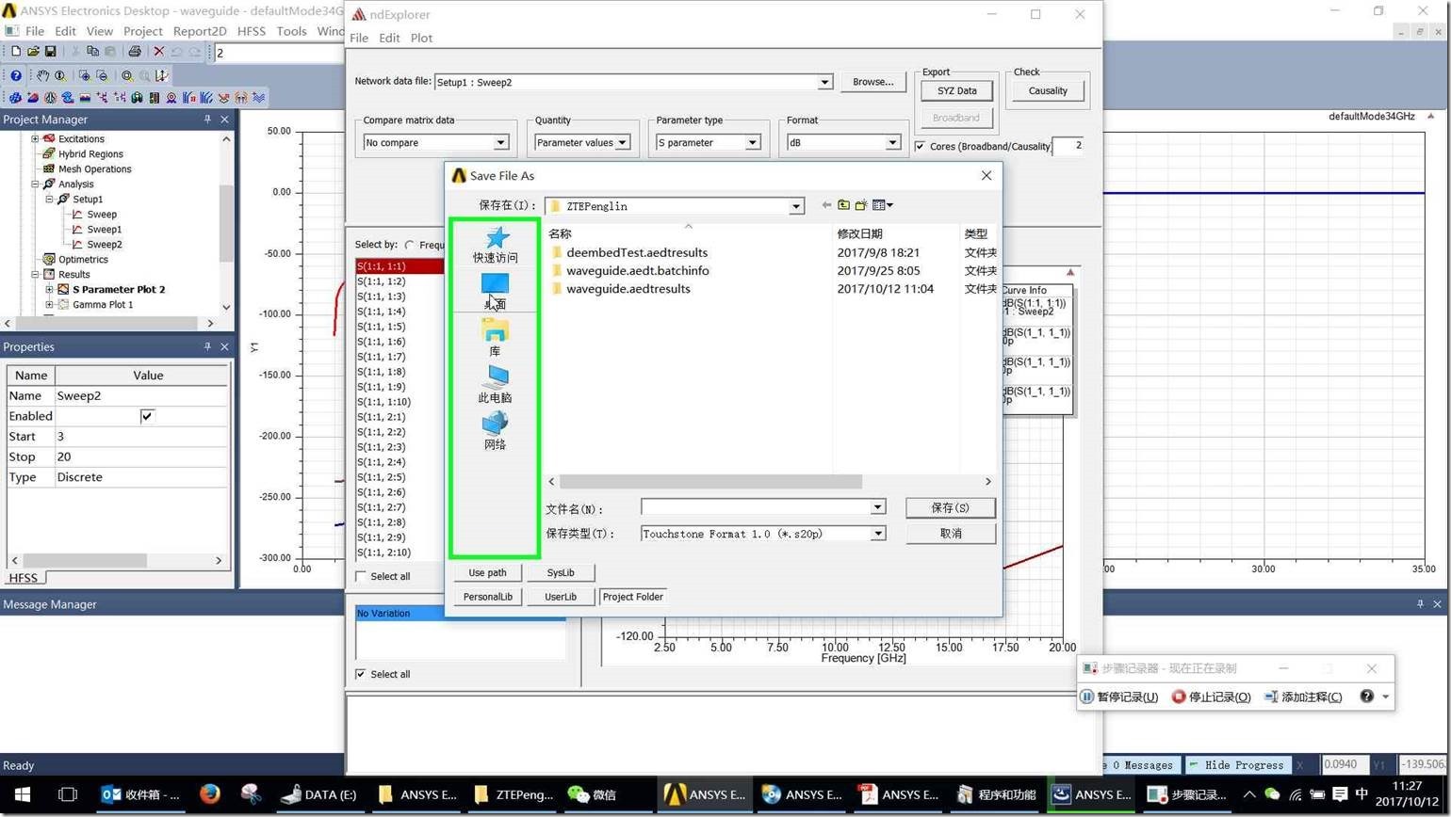Image resolution: width=1451 pixels, height=817 pixels.
Task: Uncheck Select all below the variation list
Action: coord(361,674)
